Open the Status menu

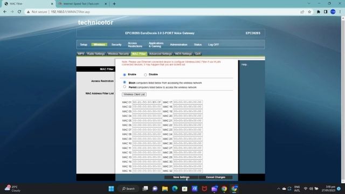pos(198,45)
